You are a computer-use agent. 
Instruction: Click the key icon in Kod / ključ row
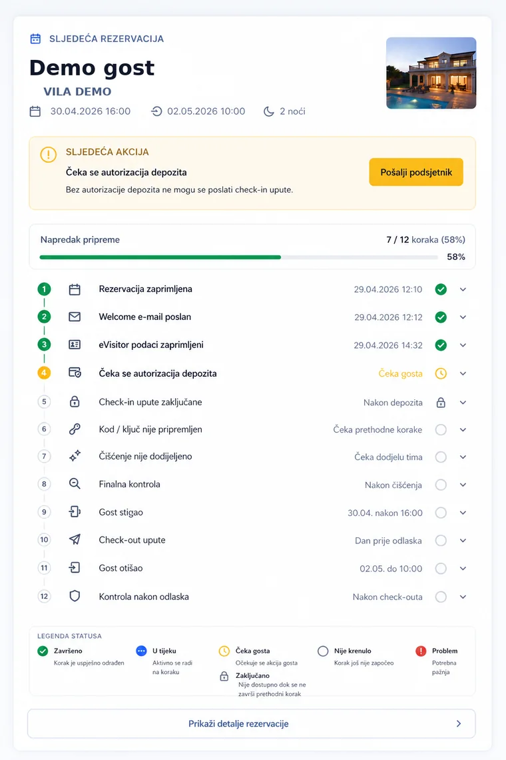coord(75,429)
